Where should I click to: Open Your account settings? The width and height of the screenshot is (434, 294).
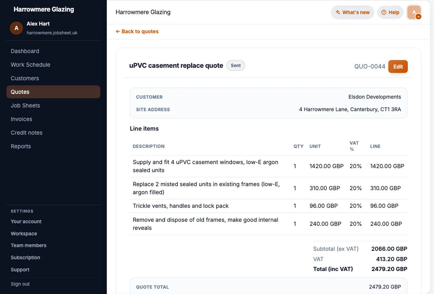pyautogui.click(x=26, y=222)
